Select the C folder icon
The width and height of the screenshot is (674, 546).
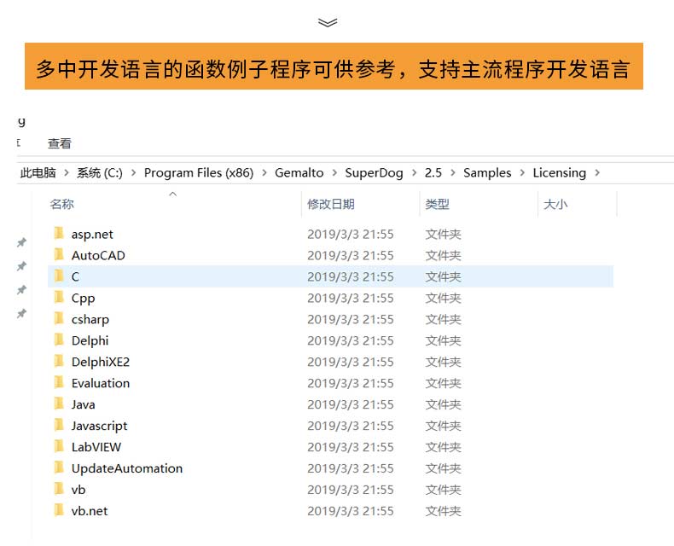[59, 276]
